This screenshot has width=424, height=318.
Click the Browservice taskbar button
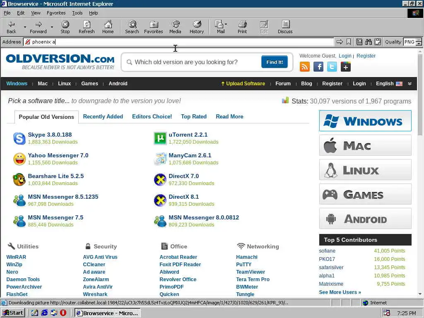pyautogui.click(x=107, y=313)
